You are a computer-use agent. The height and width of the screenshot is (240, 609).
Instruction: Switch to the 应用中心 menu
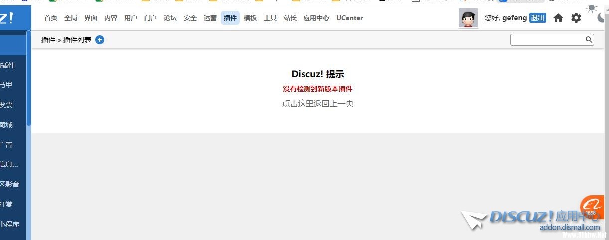coord(316,18)
